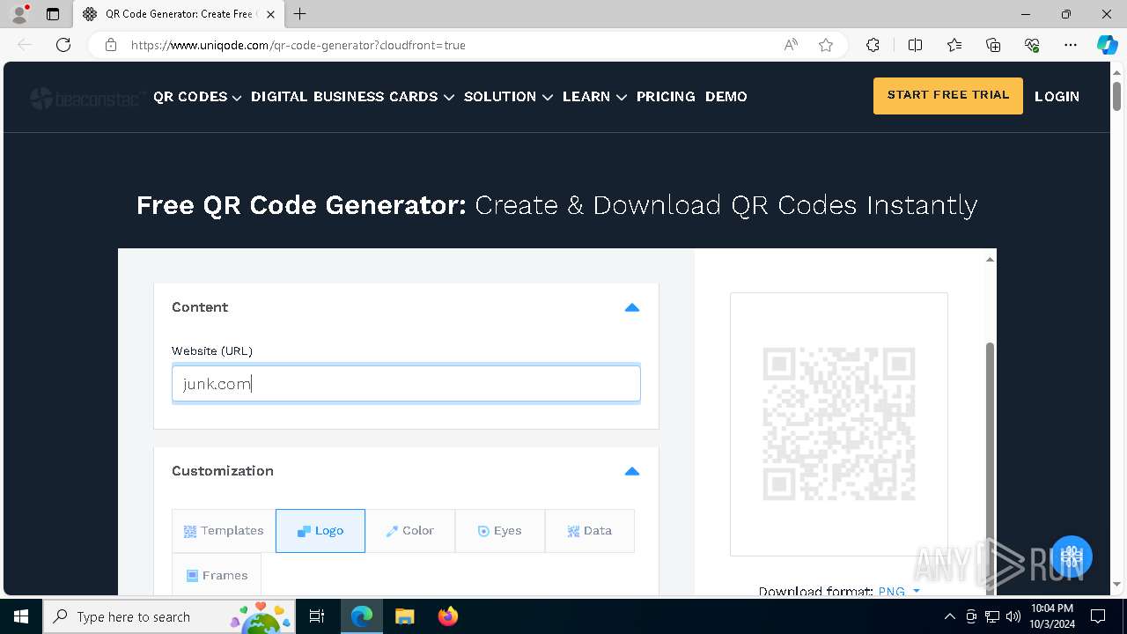Open the taskbar clock and date
This screenshot has width=1127, height=634.
coord(1052,616)
